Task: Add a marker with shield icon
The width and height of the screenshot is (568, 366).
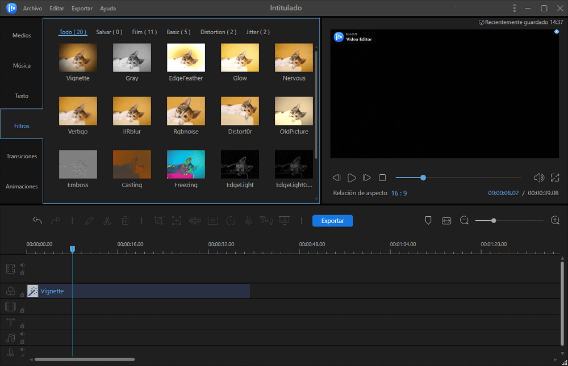Action: (x=428, y=221)
